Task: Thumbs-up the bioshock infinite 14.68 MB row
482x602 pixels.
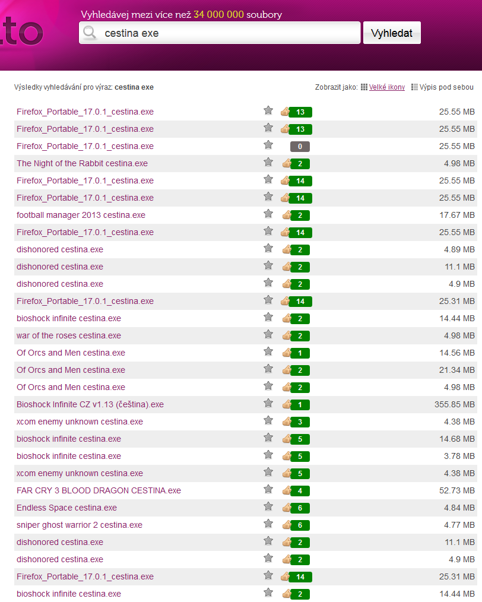Action: 287,439
